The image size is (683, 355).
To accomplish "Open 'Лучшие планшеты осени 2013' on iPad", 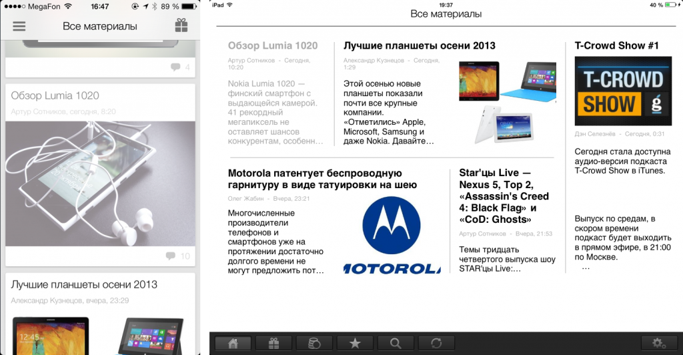I will click(x=419, y=46).
